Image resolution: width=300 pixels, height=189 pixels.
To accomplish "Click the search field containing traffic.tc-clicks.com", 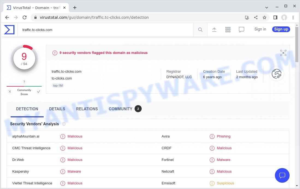I will point(105,30).
